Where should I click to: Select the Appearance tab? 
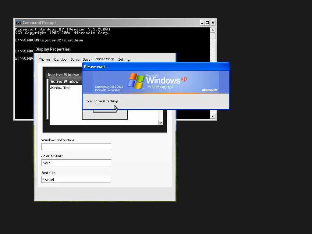point(105,59)
